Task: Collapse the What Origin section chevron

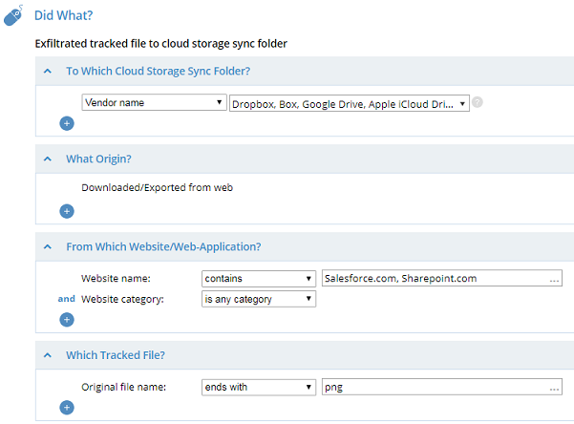Action: (x=48, y=159)
